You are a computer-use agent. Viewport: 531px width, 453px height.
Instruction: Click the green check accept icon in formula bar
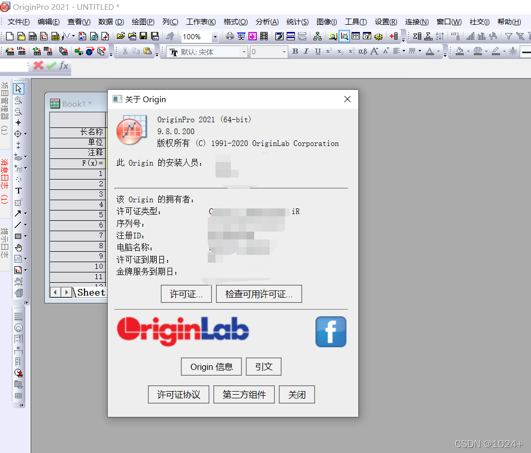tap(52, 66)
